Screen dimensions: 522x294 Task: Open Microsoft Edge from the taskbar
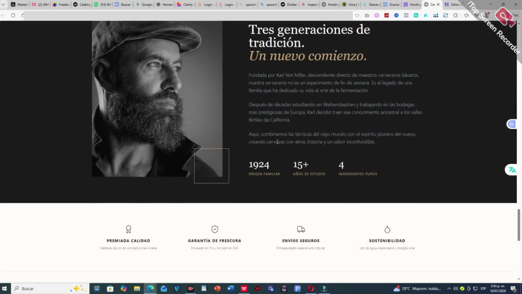[x=150, y=288]
